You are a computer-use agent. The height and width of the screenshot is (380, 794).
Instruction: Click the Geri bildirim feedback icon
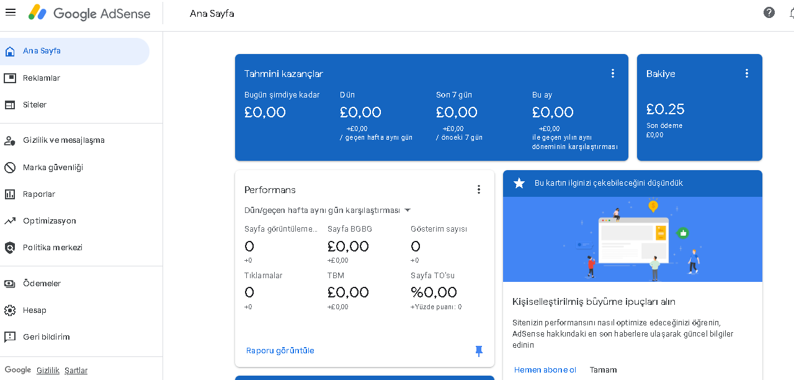coord(10,337)
